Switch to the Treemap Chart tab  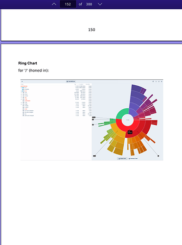click(x=133, y=158)
